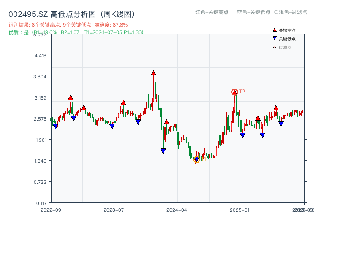Click the red T2 circled high point marker
This screenshot has height=253, width=338.
point(234,92)
